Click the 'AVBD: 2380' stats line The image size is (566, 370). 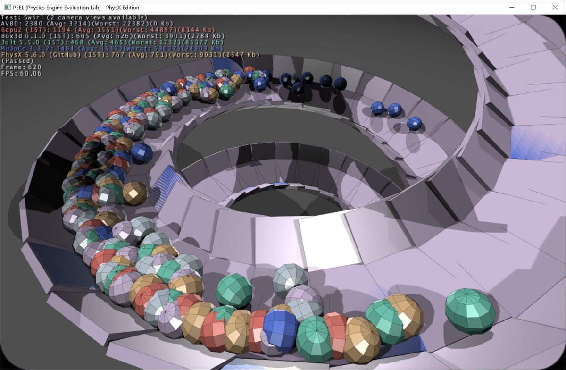point(87,23)
